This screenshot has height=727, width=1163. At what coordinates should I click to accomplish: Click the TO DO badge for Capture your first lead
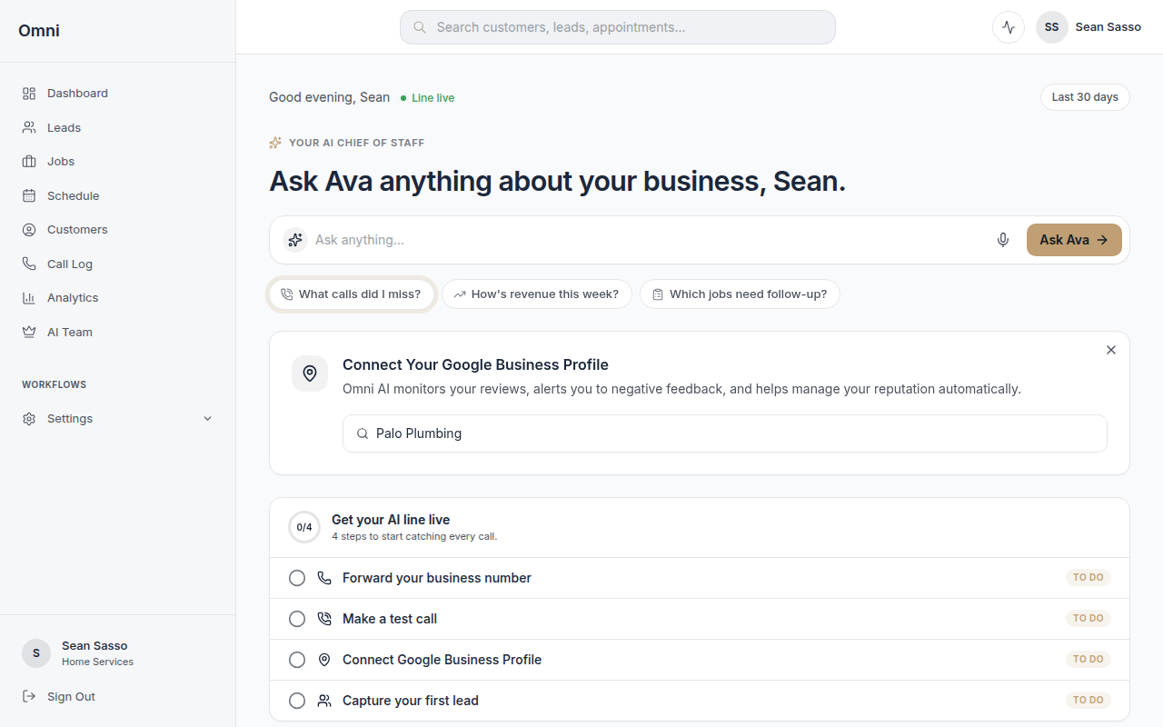pos(1088,701)
